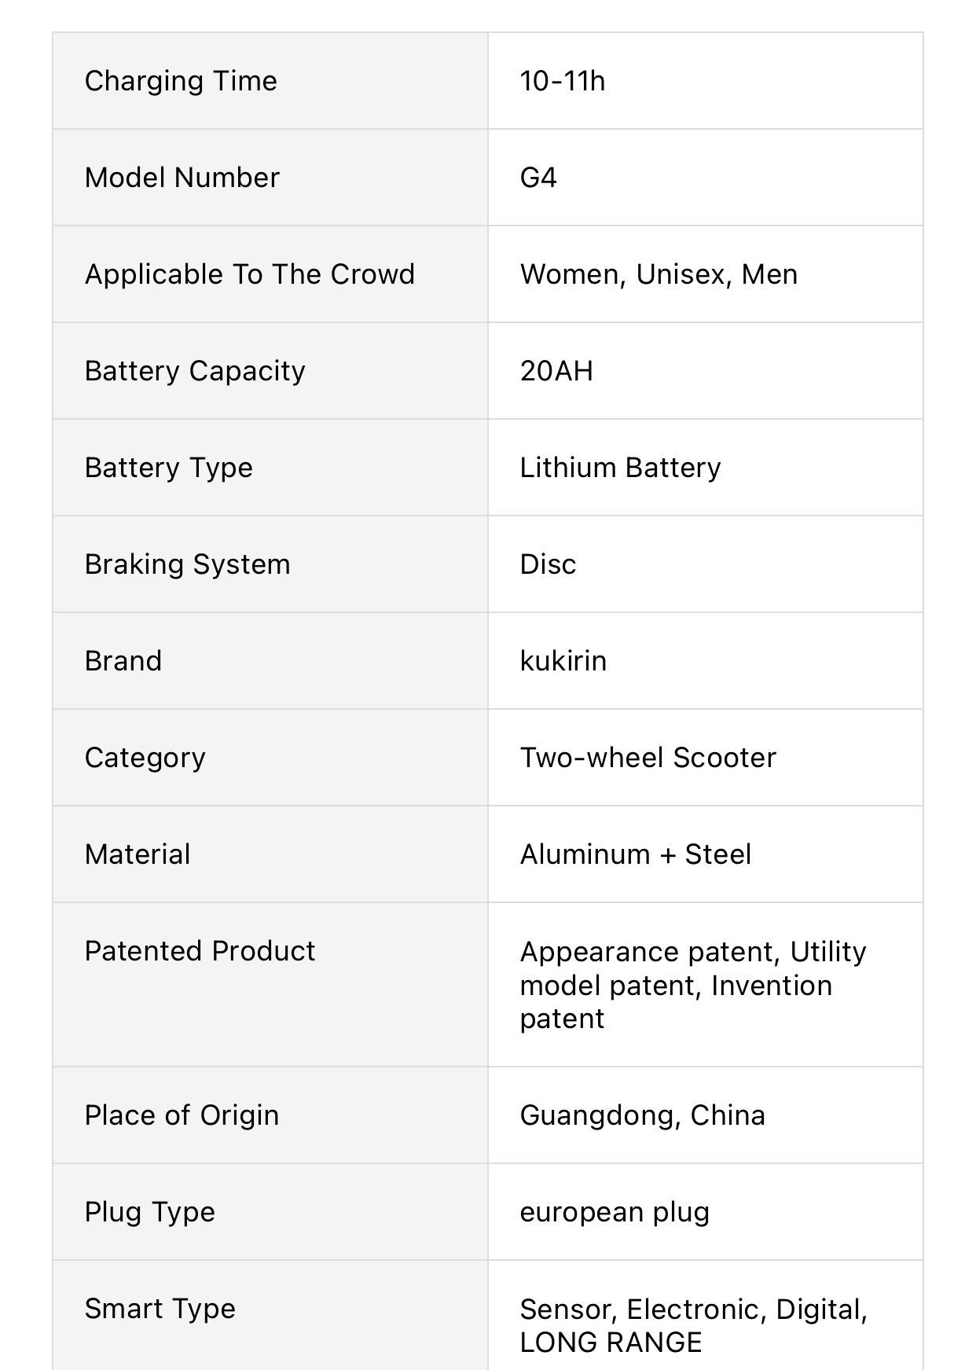Tap the Disc braking value

548,564
